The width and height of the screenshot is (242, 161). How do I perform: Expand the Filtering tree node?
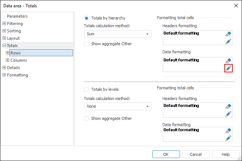[x=4, y=24]
